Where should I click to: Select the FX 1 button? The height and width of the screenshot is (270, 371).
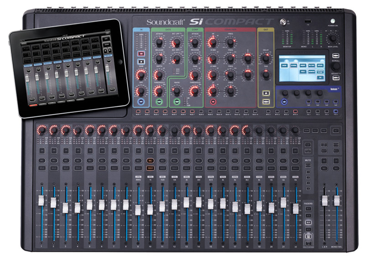(308, 111)
